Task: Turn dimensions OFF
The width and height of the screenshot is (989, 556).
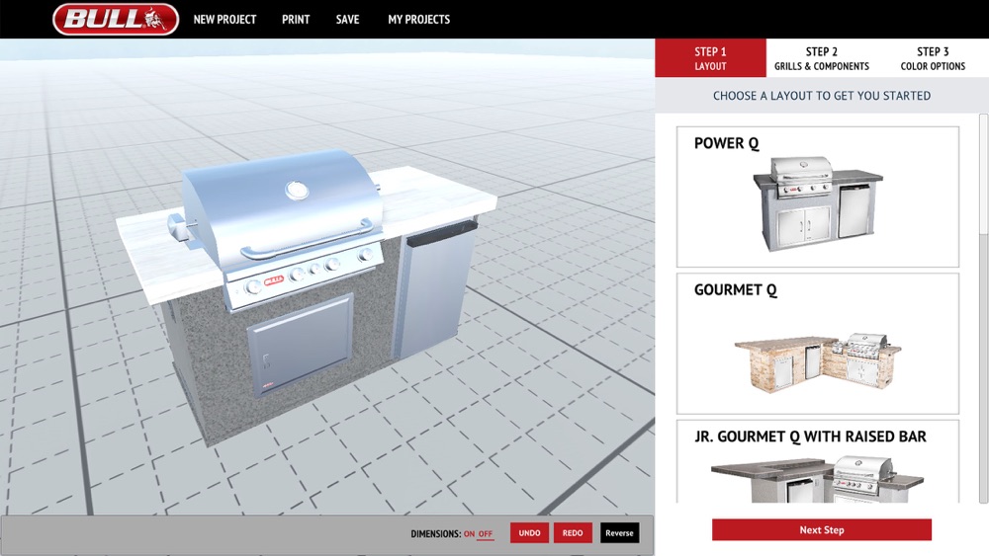Action: point(485,534)
